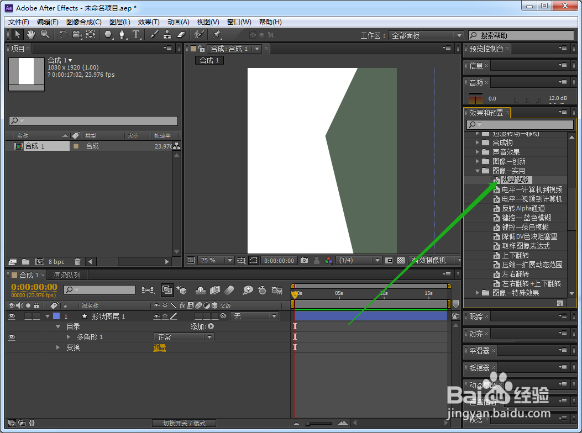Click the Draft 3D icon in timeline
The width and height of the screenshot is (582, 433).
(x=181, y=290)
